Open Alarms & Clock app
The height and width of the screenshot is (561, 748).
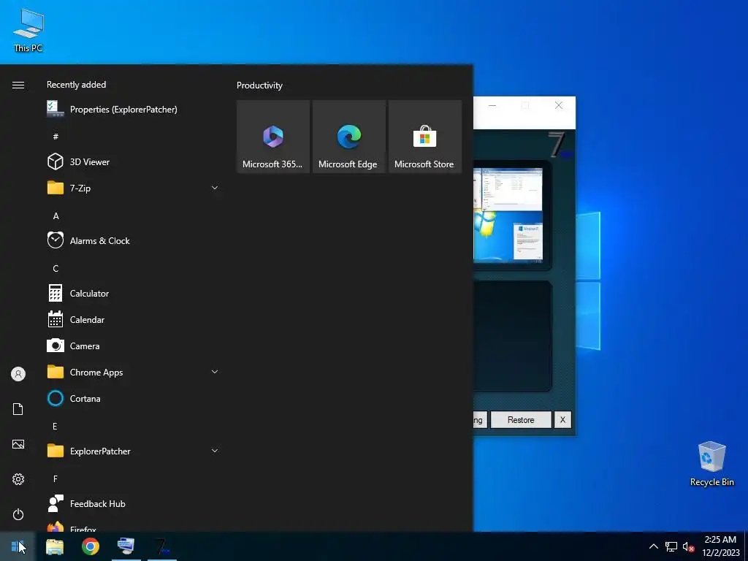133,240
